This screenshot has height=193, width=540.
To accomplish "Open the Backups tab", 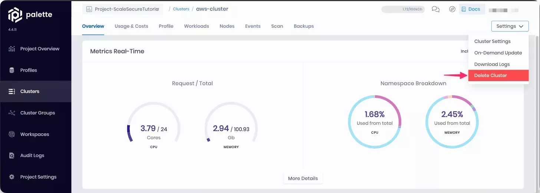I will tap(304, 26).
